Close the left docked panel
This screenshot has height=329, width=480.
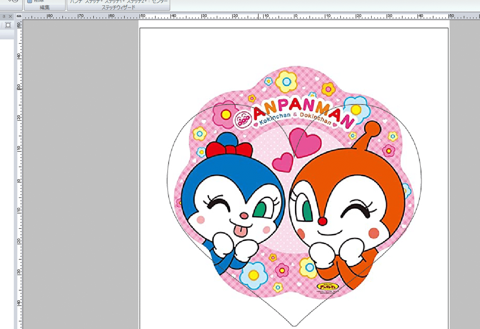click(x=10, y=16)
